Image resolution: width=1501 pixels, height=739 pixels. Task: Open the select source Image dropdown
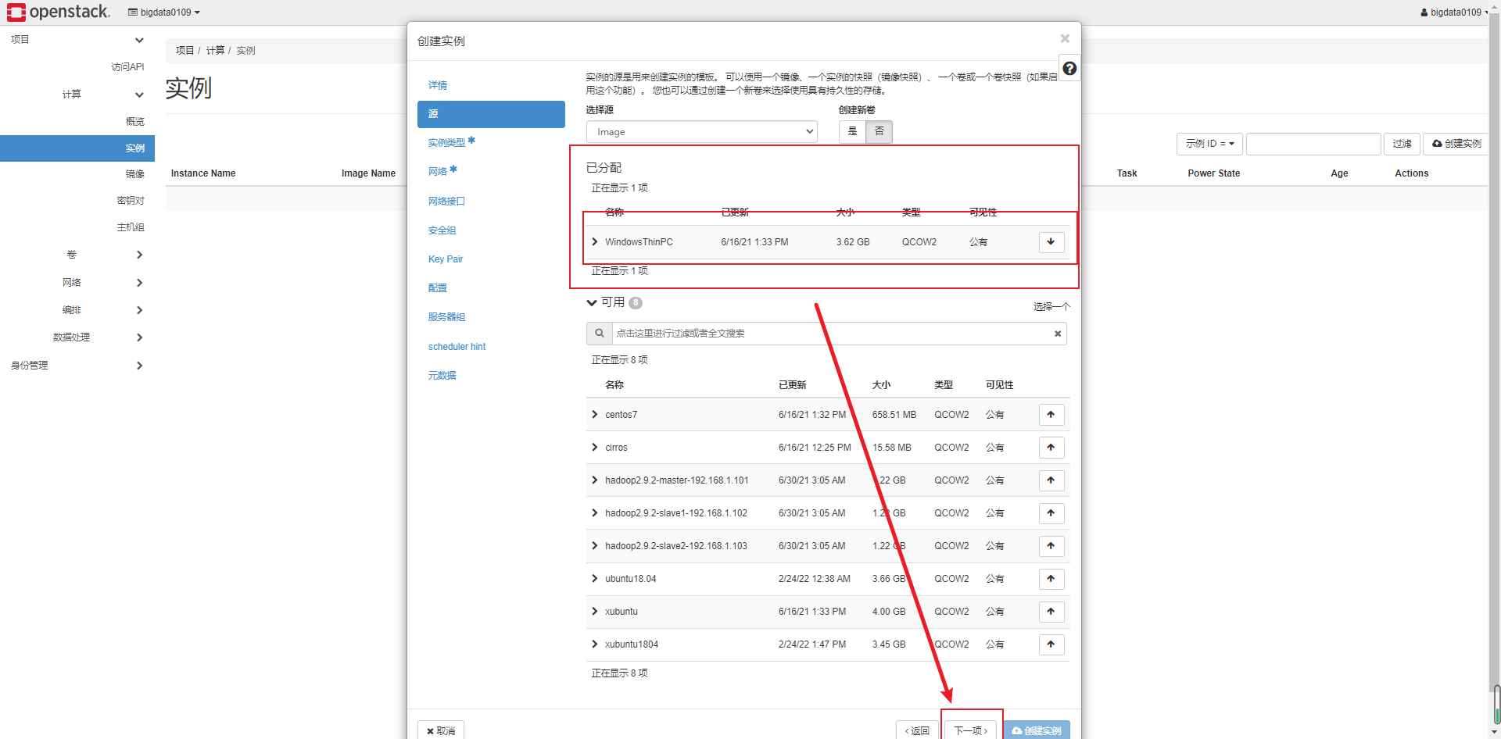click(x=701, y=132)
